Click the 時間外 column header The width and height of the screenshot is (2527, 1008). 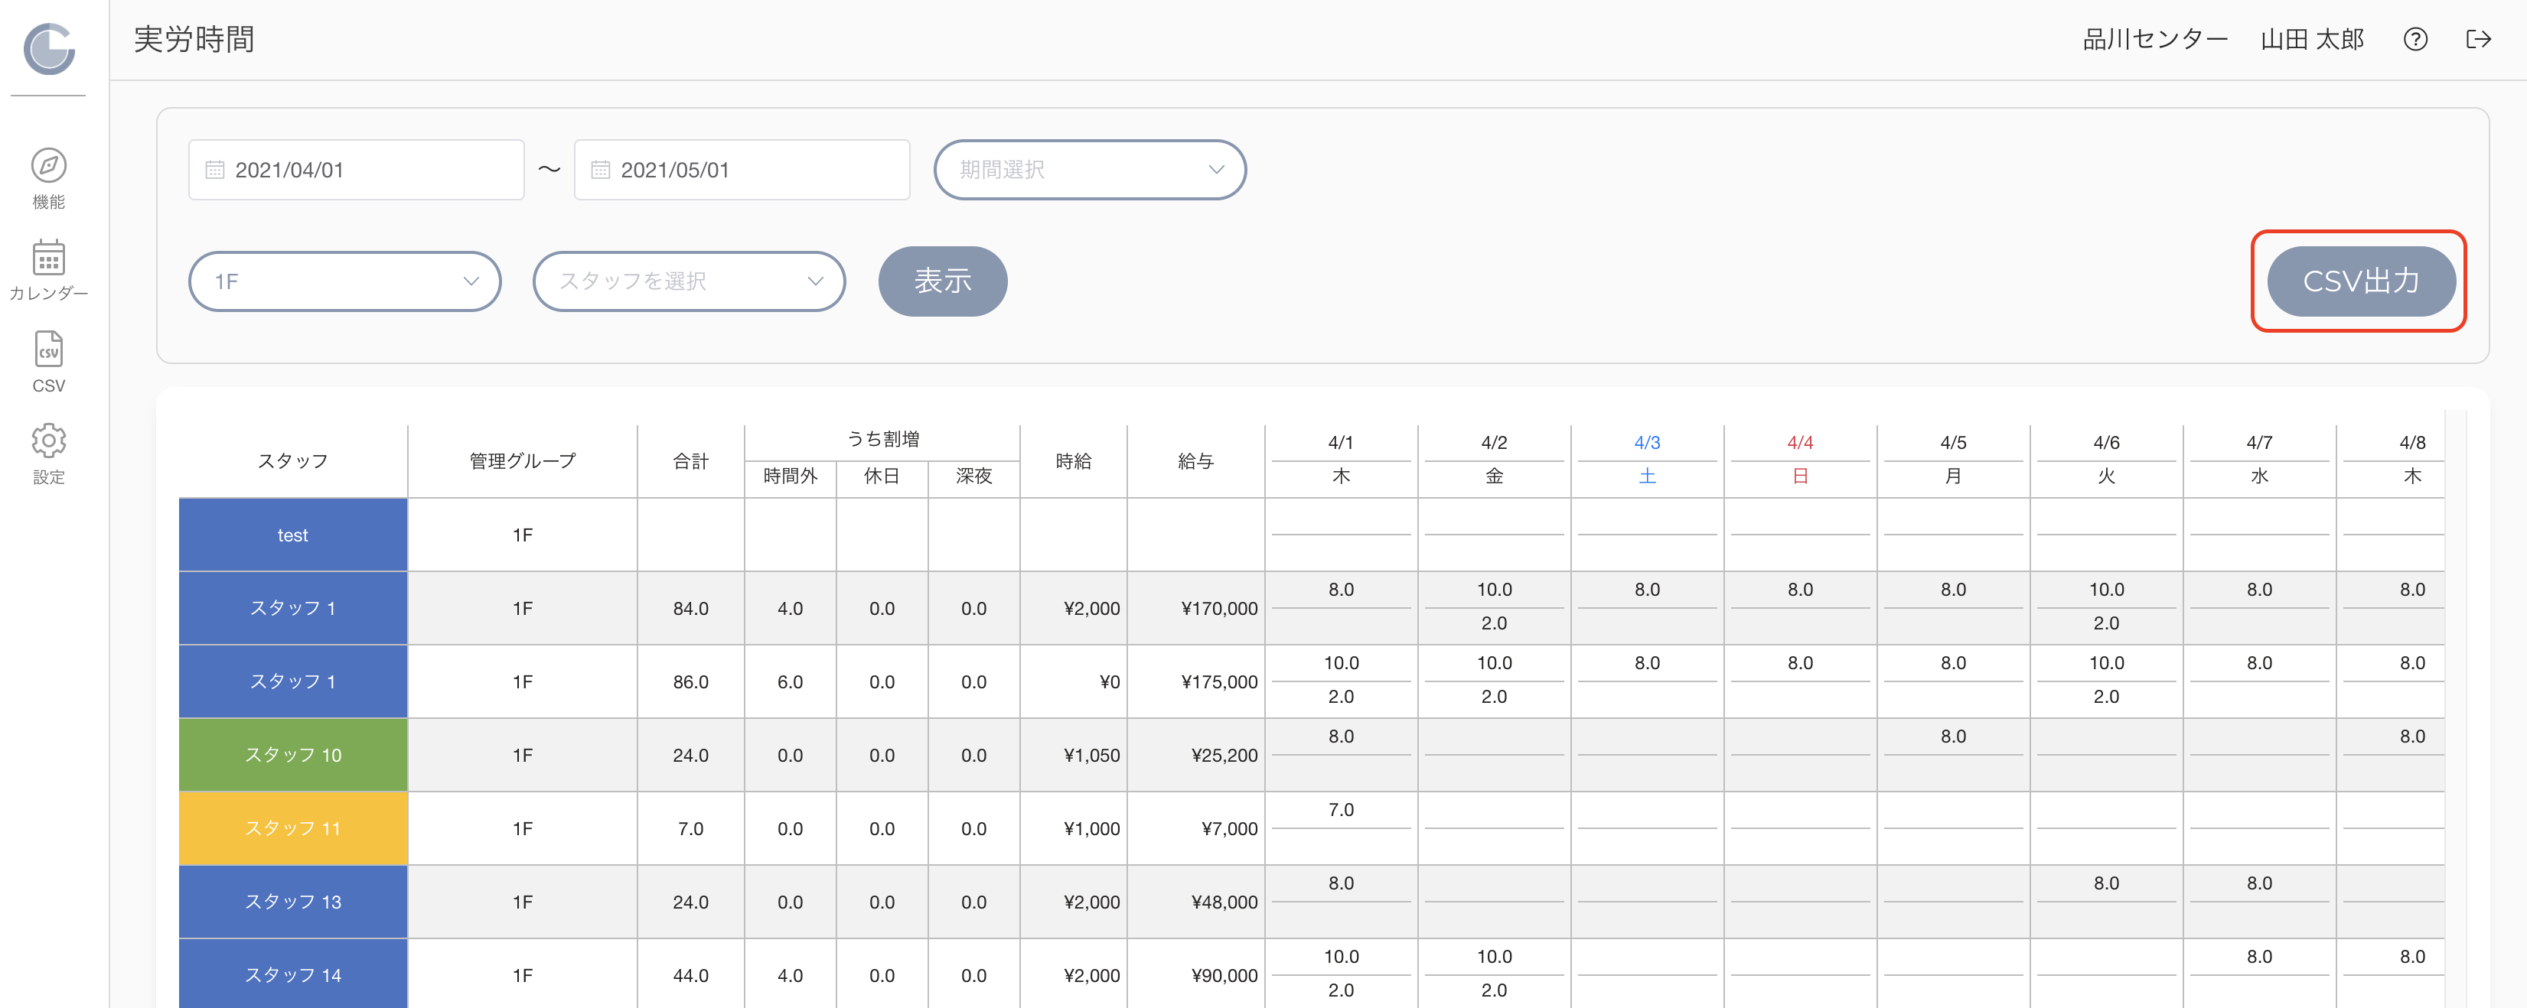[791, 476]
